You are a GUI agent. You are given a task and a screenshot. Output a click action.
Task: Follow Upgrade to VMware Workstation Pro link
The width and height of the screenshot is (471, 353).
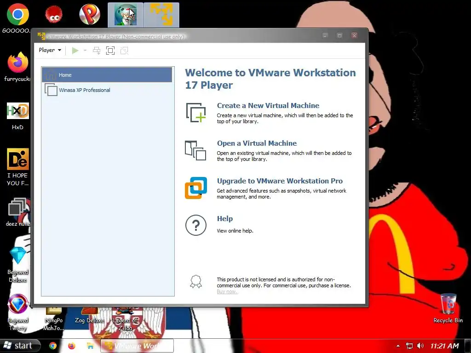(x=280, y=181)
